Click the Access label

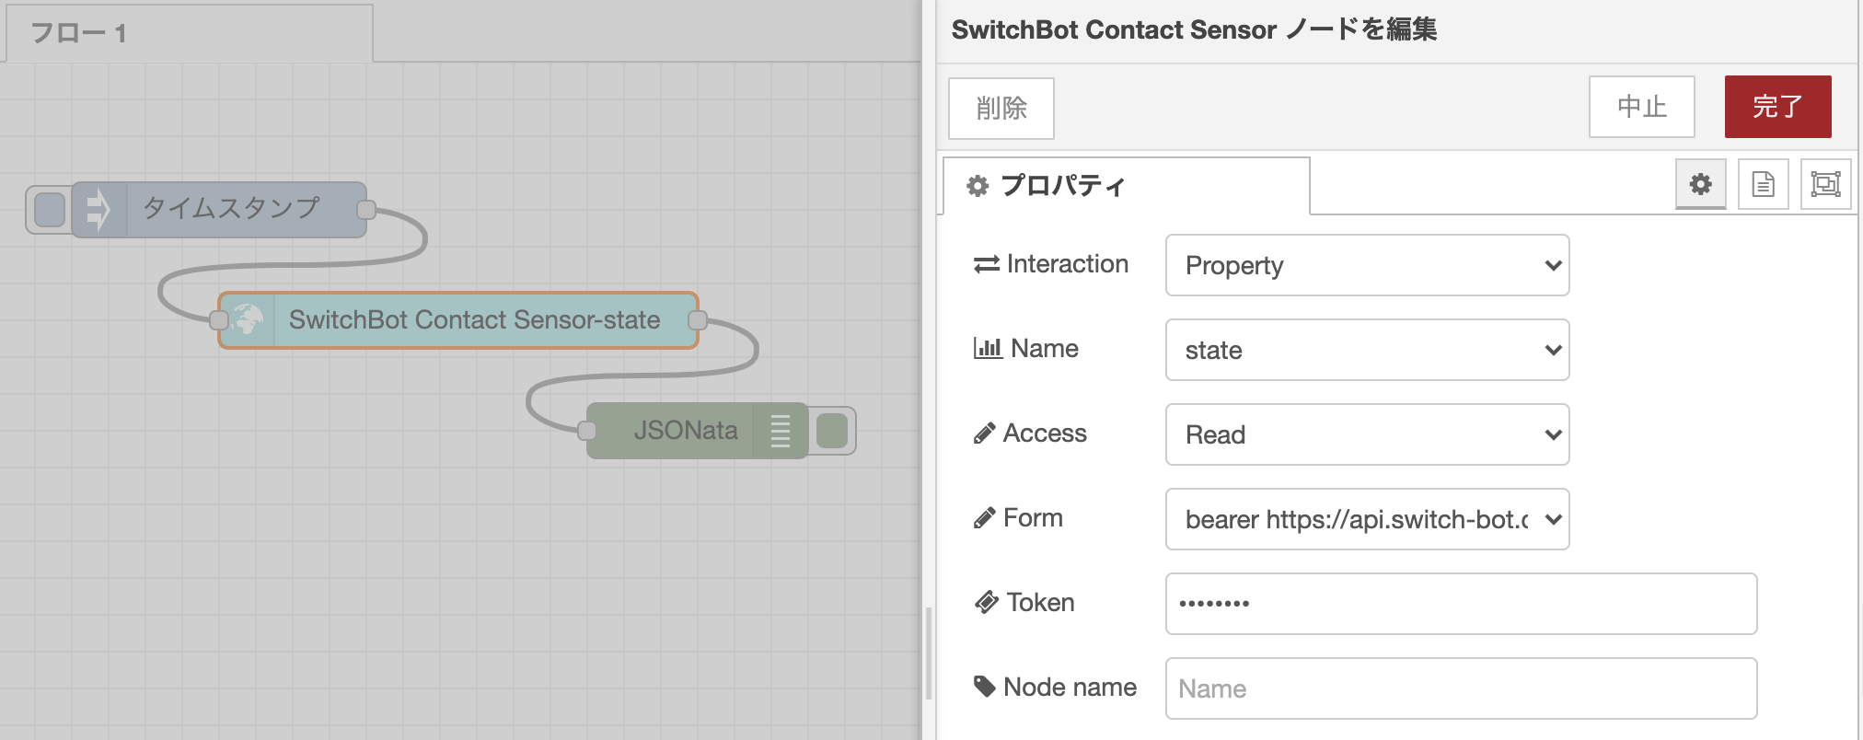tap(1045, 434)
